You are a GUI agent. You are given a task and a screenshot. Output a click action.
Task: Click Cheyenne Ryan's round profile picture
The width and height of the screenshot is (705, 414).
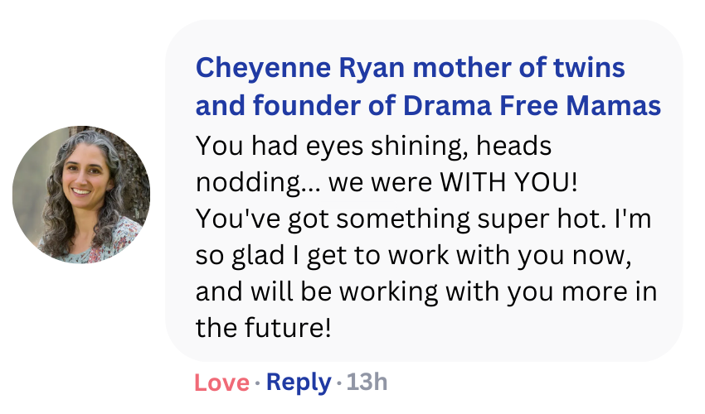tap(81, 195)
